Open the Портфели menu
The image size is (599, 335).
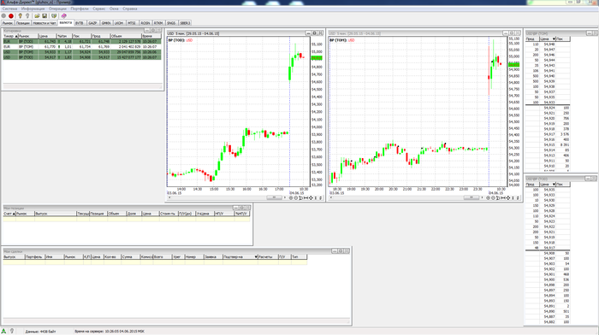coord(80,9)
